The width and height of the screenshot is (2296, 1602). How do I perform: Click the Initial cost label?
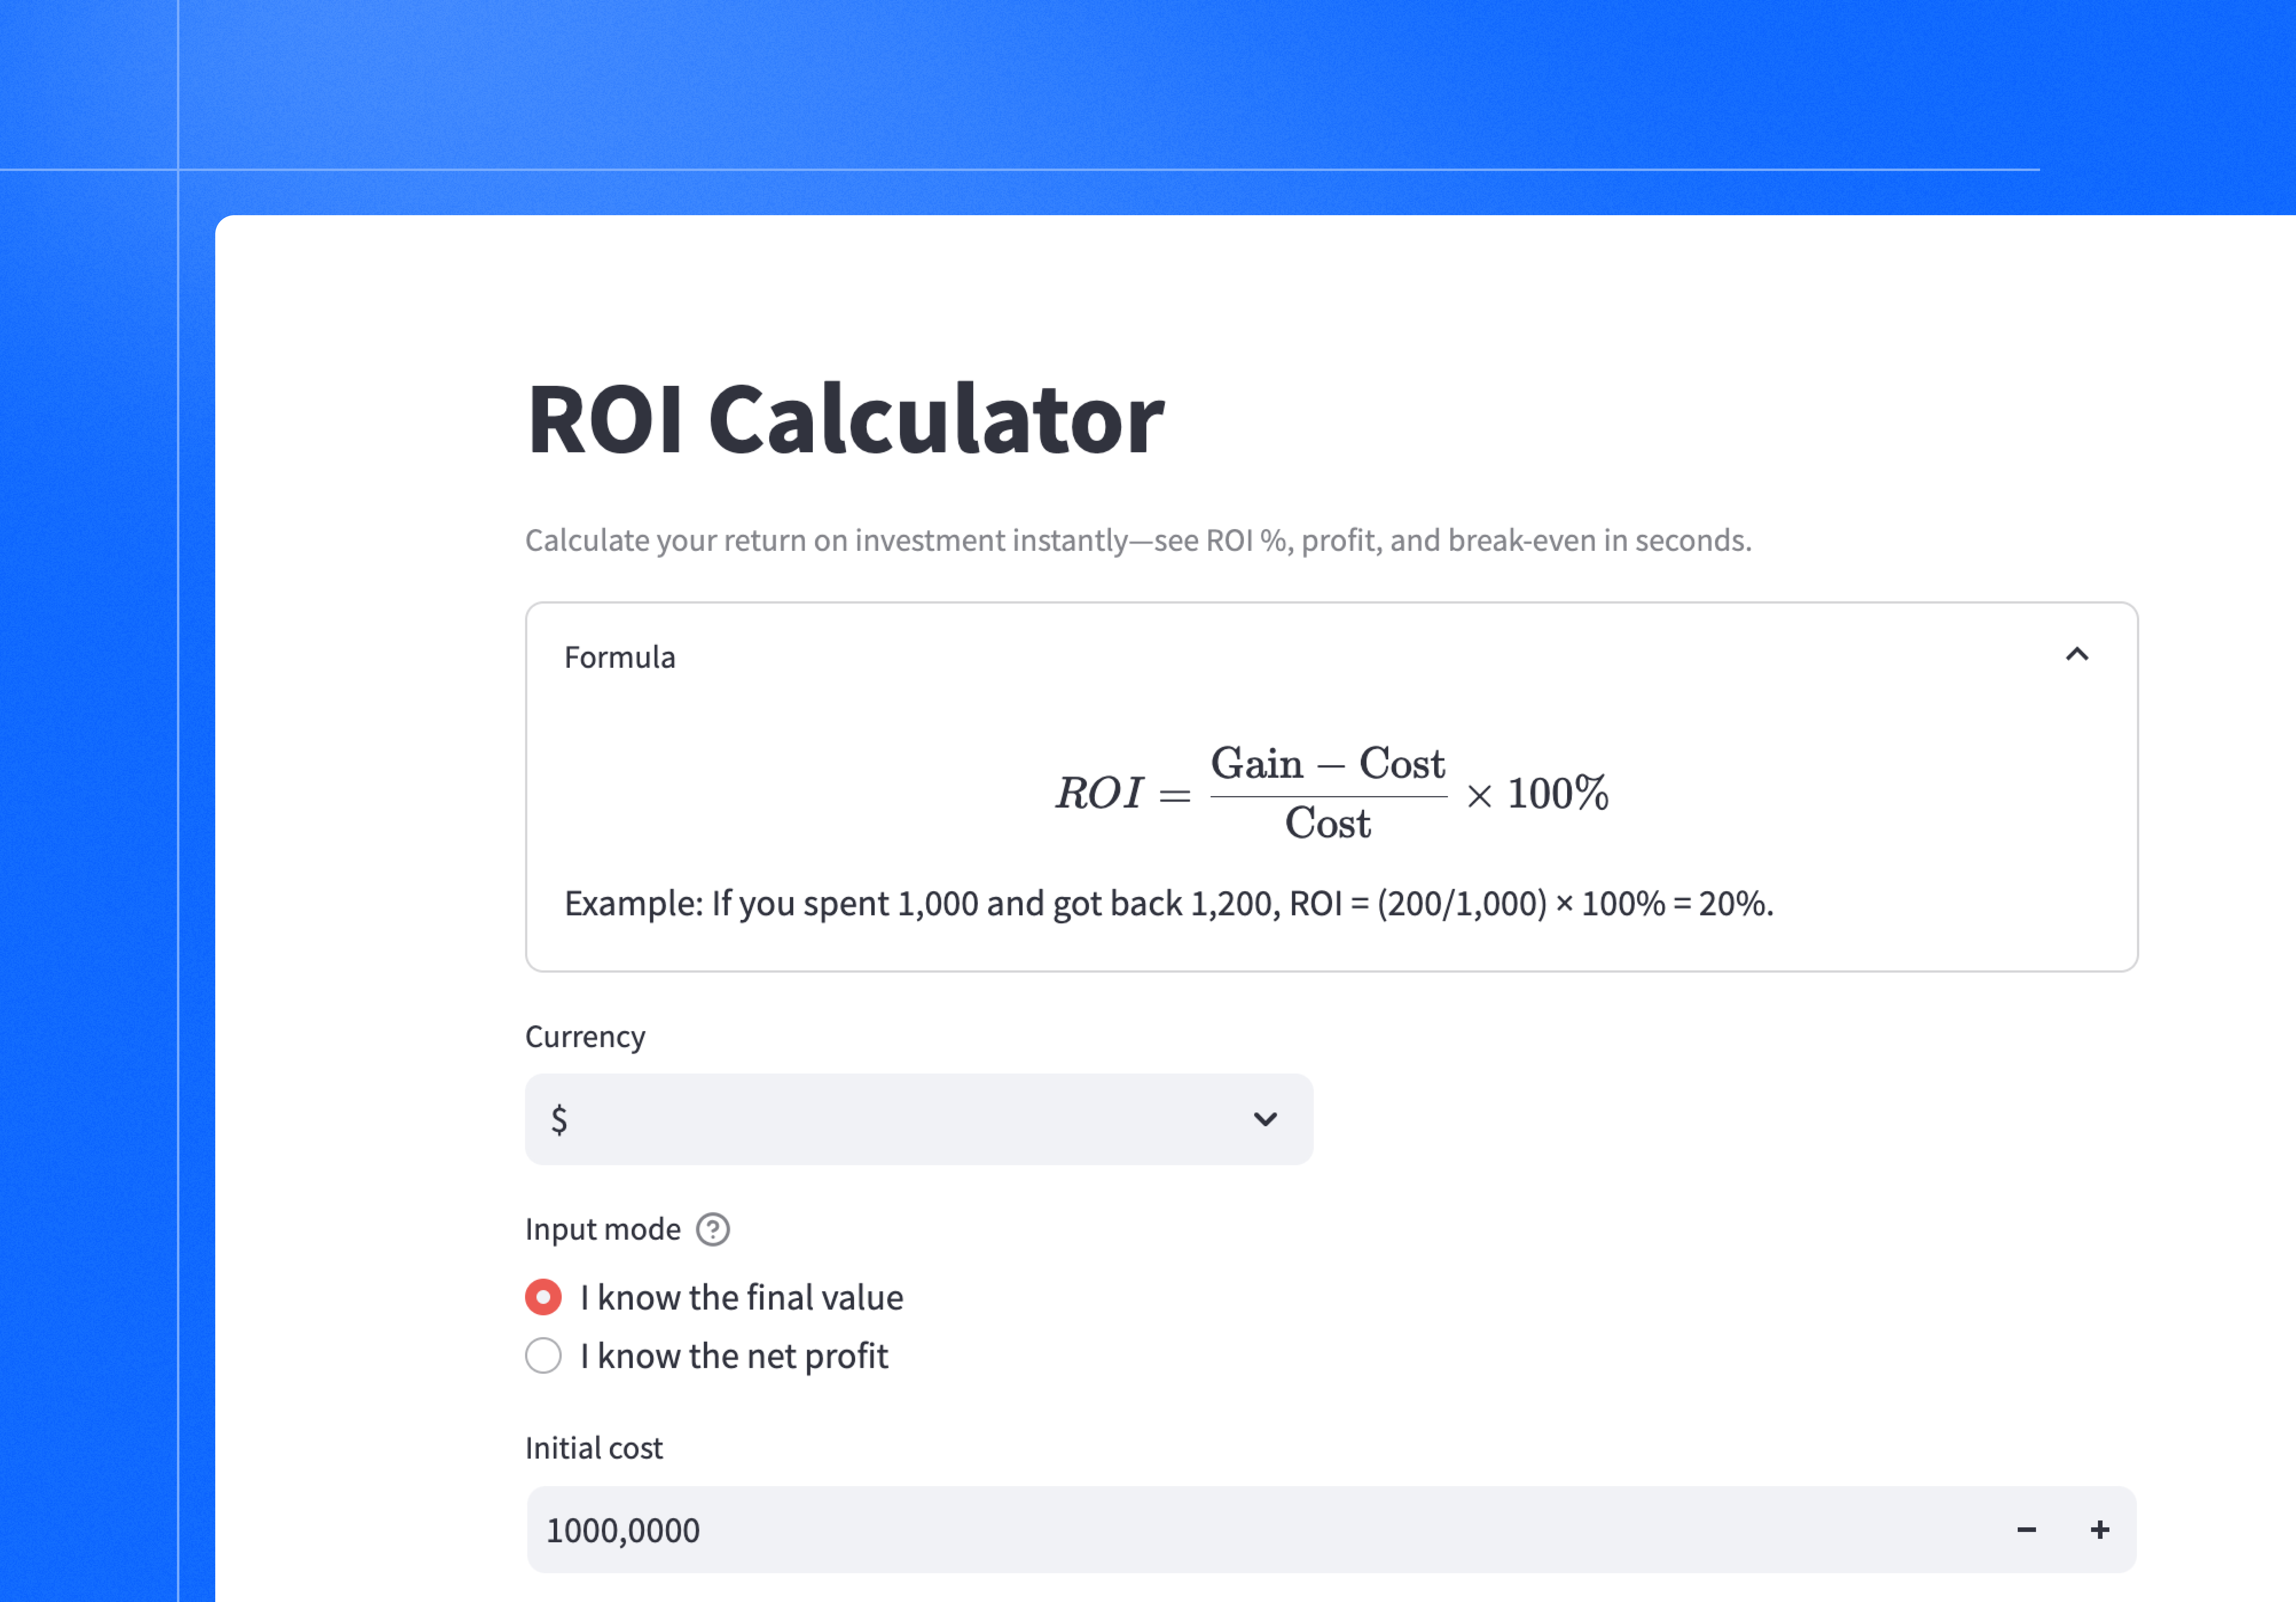(x=594, y=1448)
